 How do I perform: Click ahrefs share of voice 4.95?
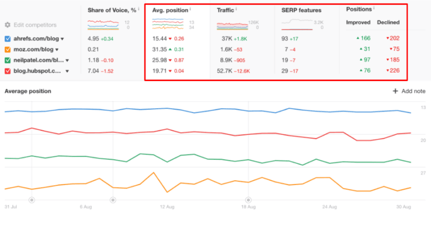click(x=93, y=39)
